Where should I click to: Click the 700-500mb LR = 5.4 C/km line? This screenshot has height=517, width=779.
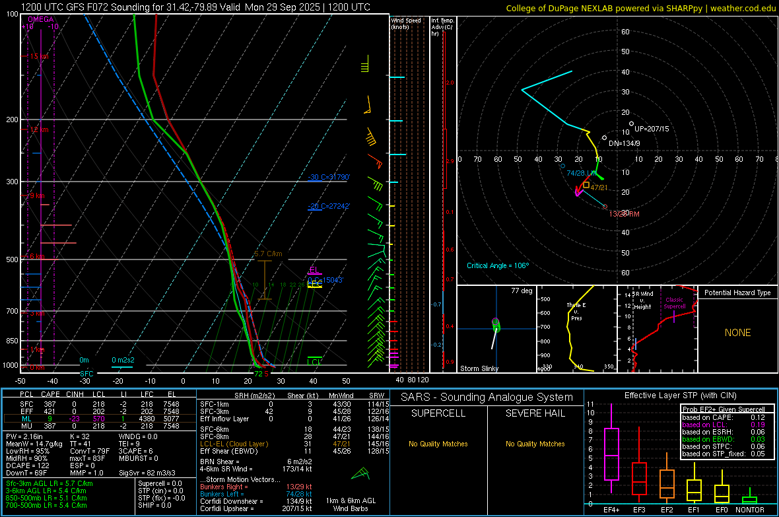[x=46, y=505]
